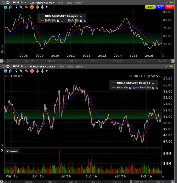Click plus add button in bottom chart title bar

[8, 66]
